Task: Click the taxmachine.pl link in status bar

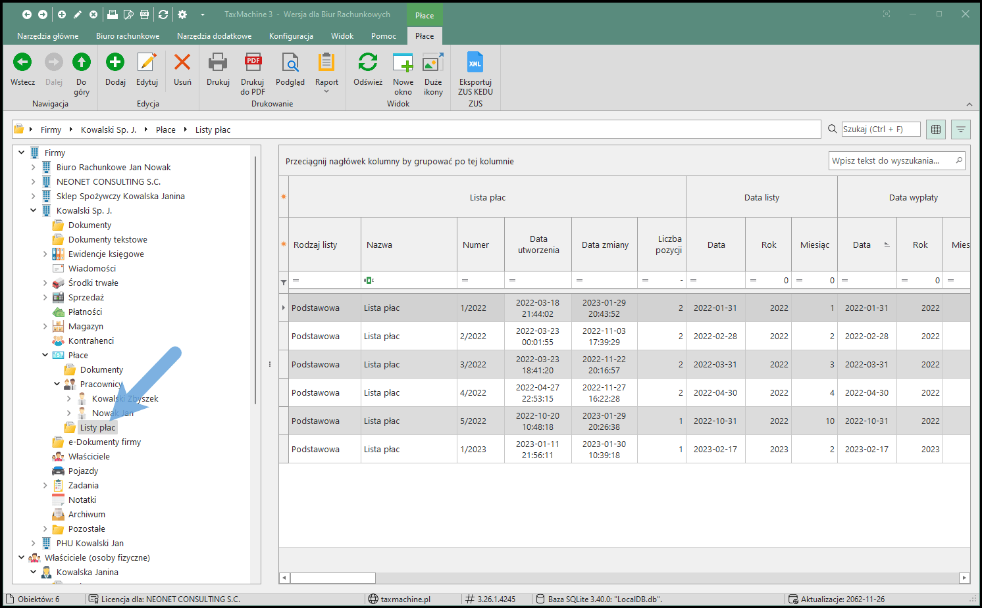Action: click(405, 599)
